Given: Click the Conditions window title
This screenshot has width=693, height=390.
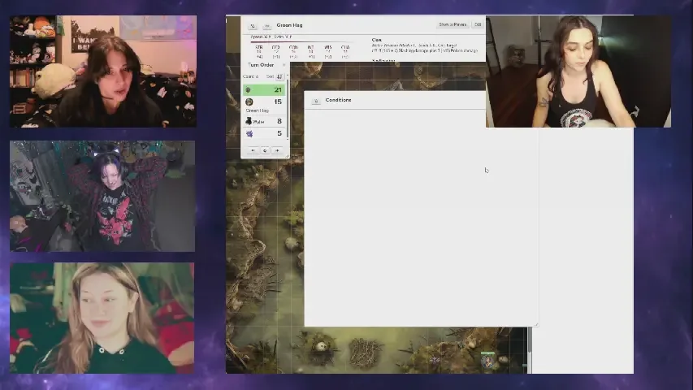Looking at the screenshot, I should point(338,100).
